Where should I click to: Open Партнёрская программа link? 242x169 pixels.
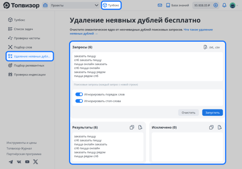[x=24, y=154]
